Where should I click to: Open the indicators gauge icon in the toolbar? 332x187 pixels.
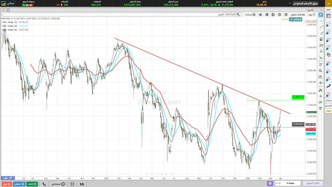click(x=286, y=14)
